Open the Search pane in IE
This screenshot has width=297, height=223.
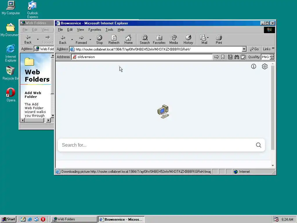pos(145,39)
